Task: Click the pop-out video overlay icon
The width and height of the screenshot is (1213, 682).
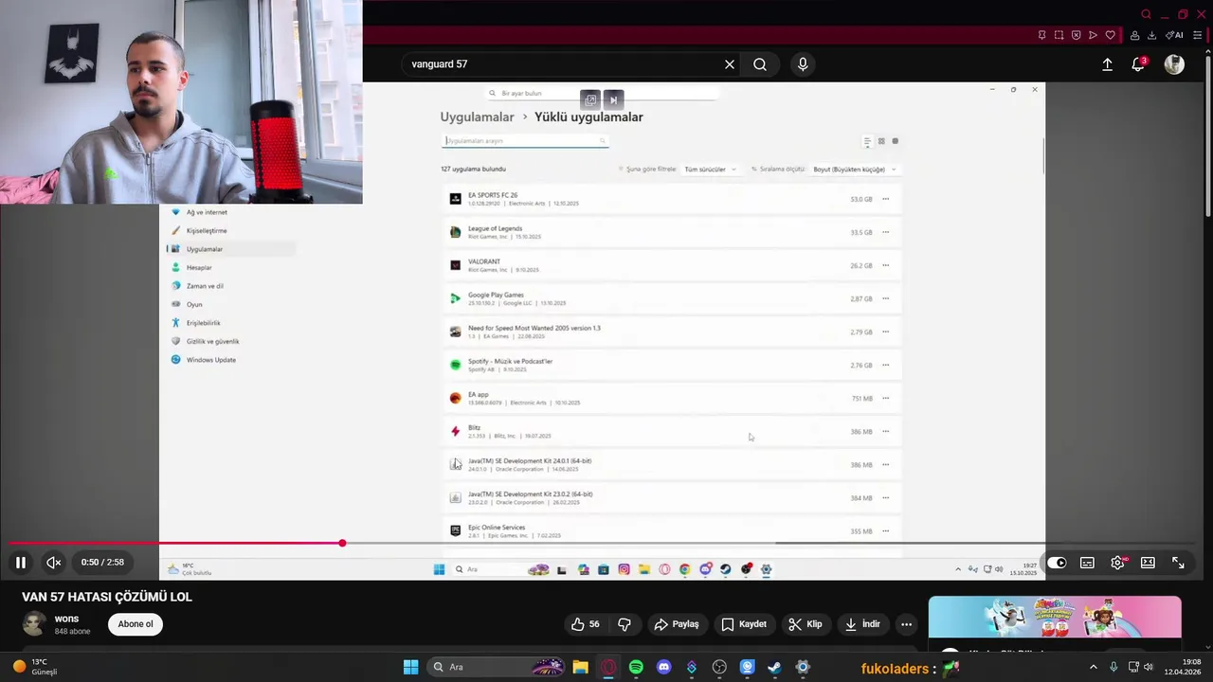Action: [x=590, y=99]
